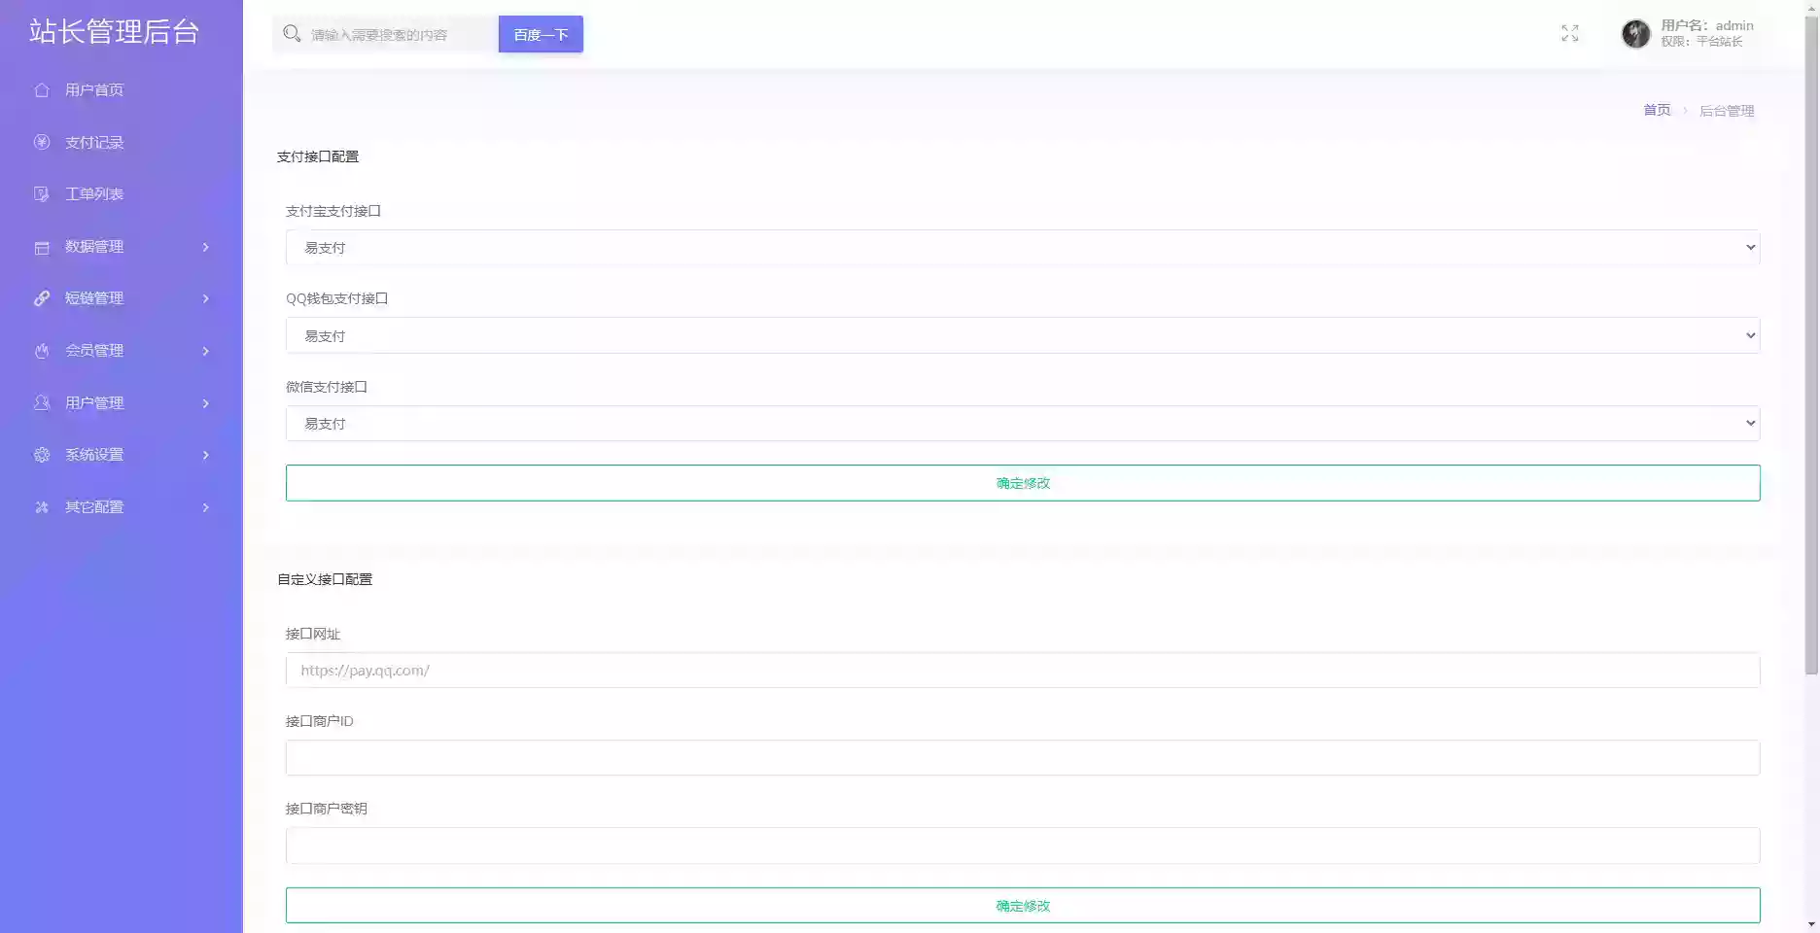Click the 数据管理 table icon

coord(42,247)
